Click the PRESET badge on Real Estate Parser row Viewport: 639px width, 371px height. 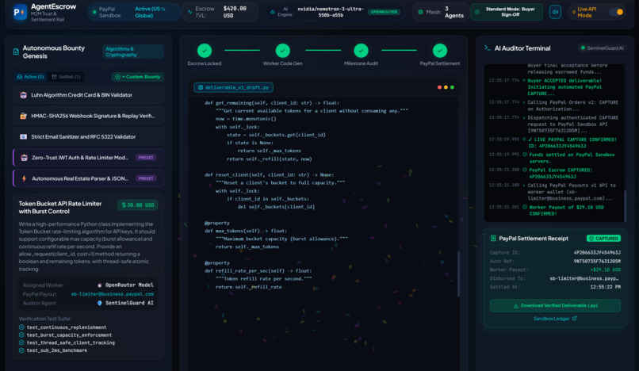coord(146,178)
